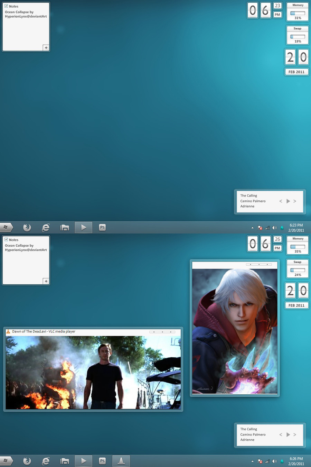Image resolution: width=311 pixels, height=467 pixels.
Task: Click the Memory usage bar reading 35%
Action: [298, 247]
